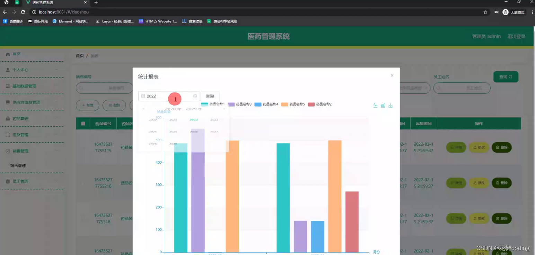
Task: Toggle 药品名称5 legend series
Action: coord(293,104)
